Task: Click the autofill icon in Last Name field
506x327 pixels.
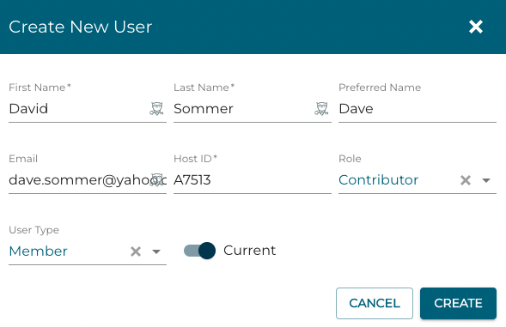Action: point(321,109)
